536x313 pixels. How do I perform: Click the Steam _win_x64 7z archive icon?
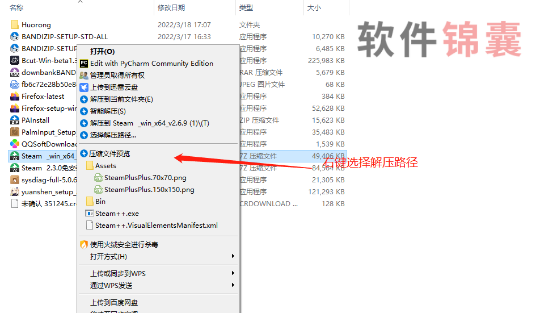click(x=15, y=156)
